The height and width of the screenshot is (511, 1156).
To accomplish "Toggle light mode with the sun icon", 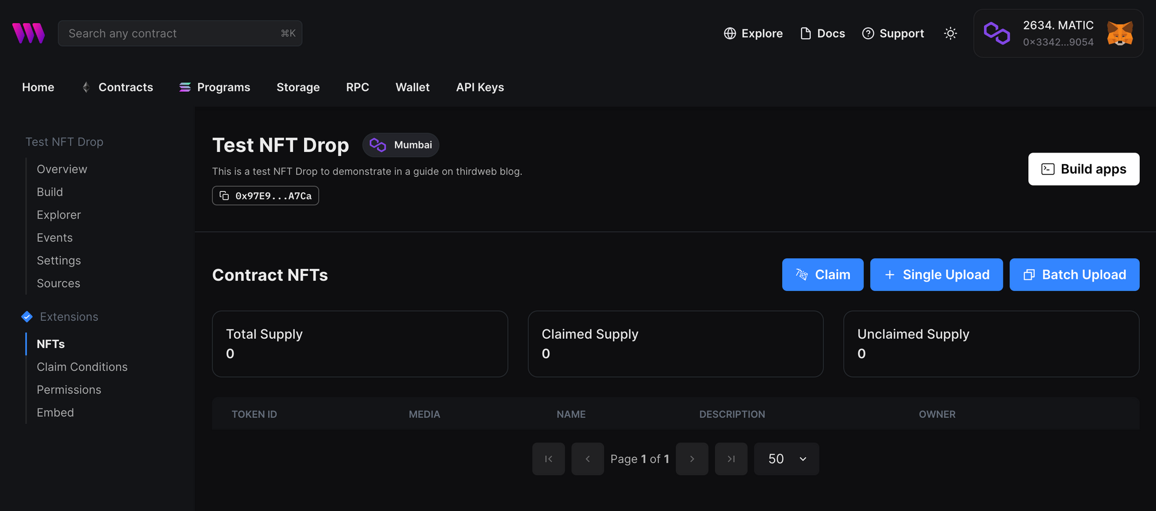I will (950, 34).
